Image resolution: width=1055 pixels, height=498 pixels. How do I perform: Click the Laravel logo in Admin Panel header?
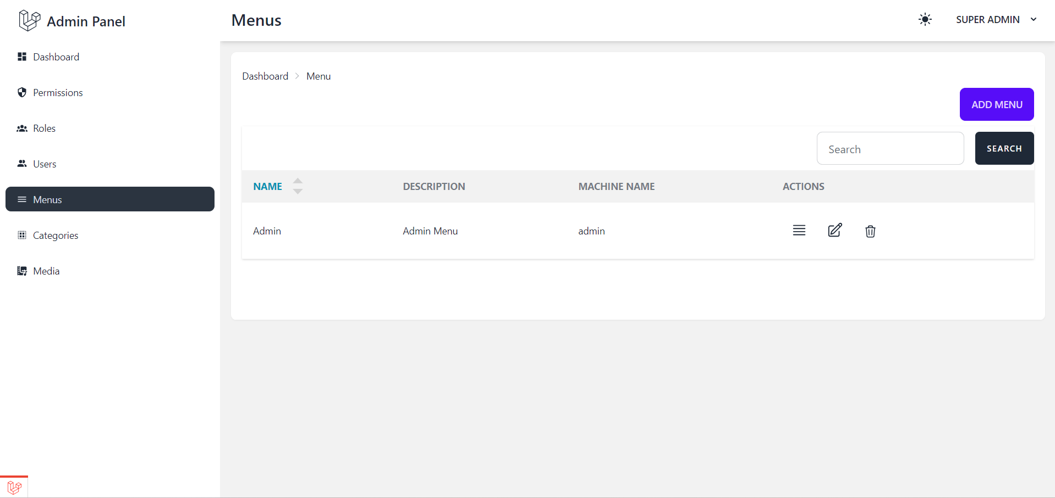tap(29, 21)
